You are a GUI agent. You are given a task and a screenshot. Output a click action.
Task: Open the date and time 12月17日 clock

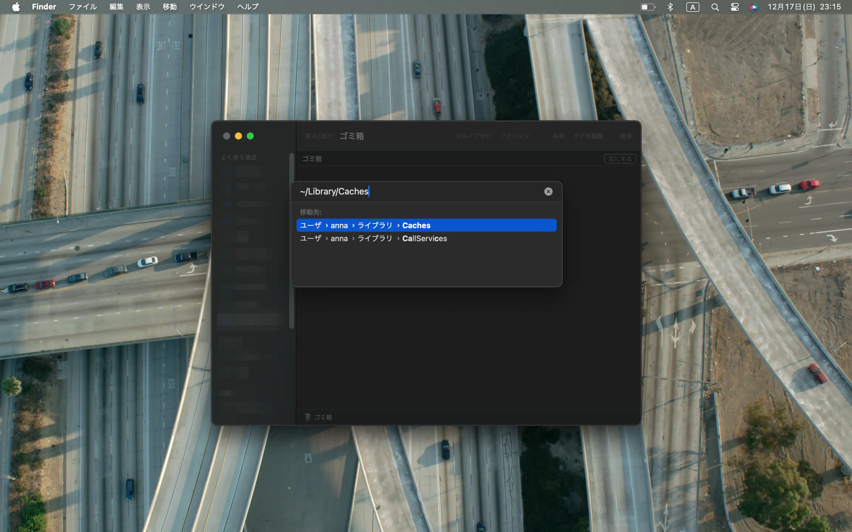[x=804, y=7]
